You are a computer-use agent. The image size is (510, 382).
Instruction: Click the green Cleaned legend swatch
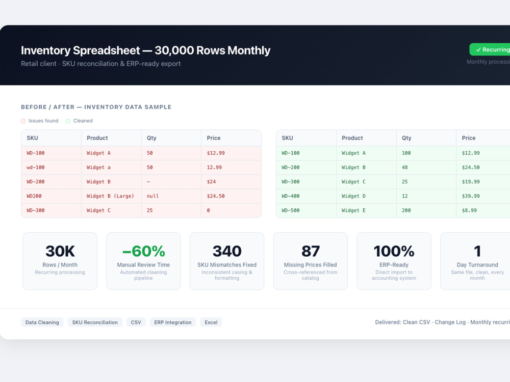click(x=68, y=121)
